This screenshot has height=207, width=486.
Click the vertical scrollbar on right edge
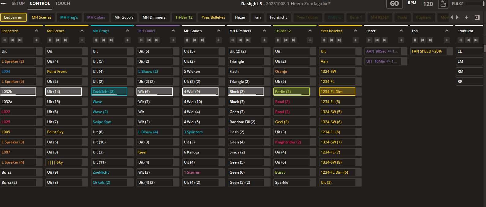485,49
